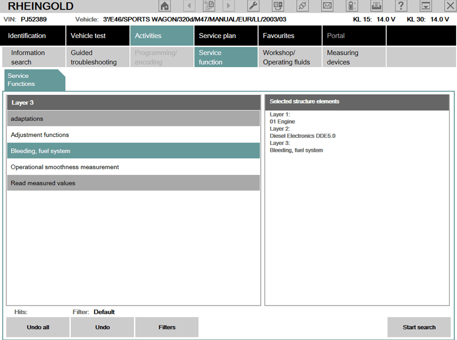Go to the Home screen icon
This screenshot has width=457, height=340.
point(165,6)
